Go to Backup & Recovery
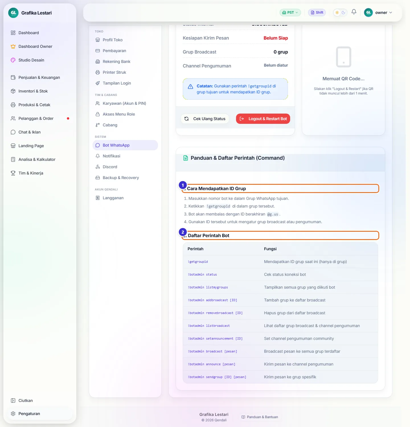 (x=125, y=178)
